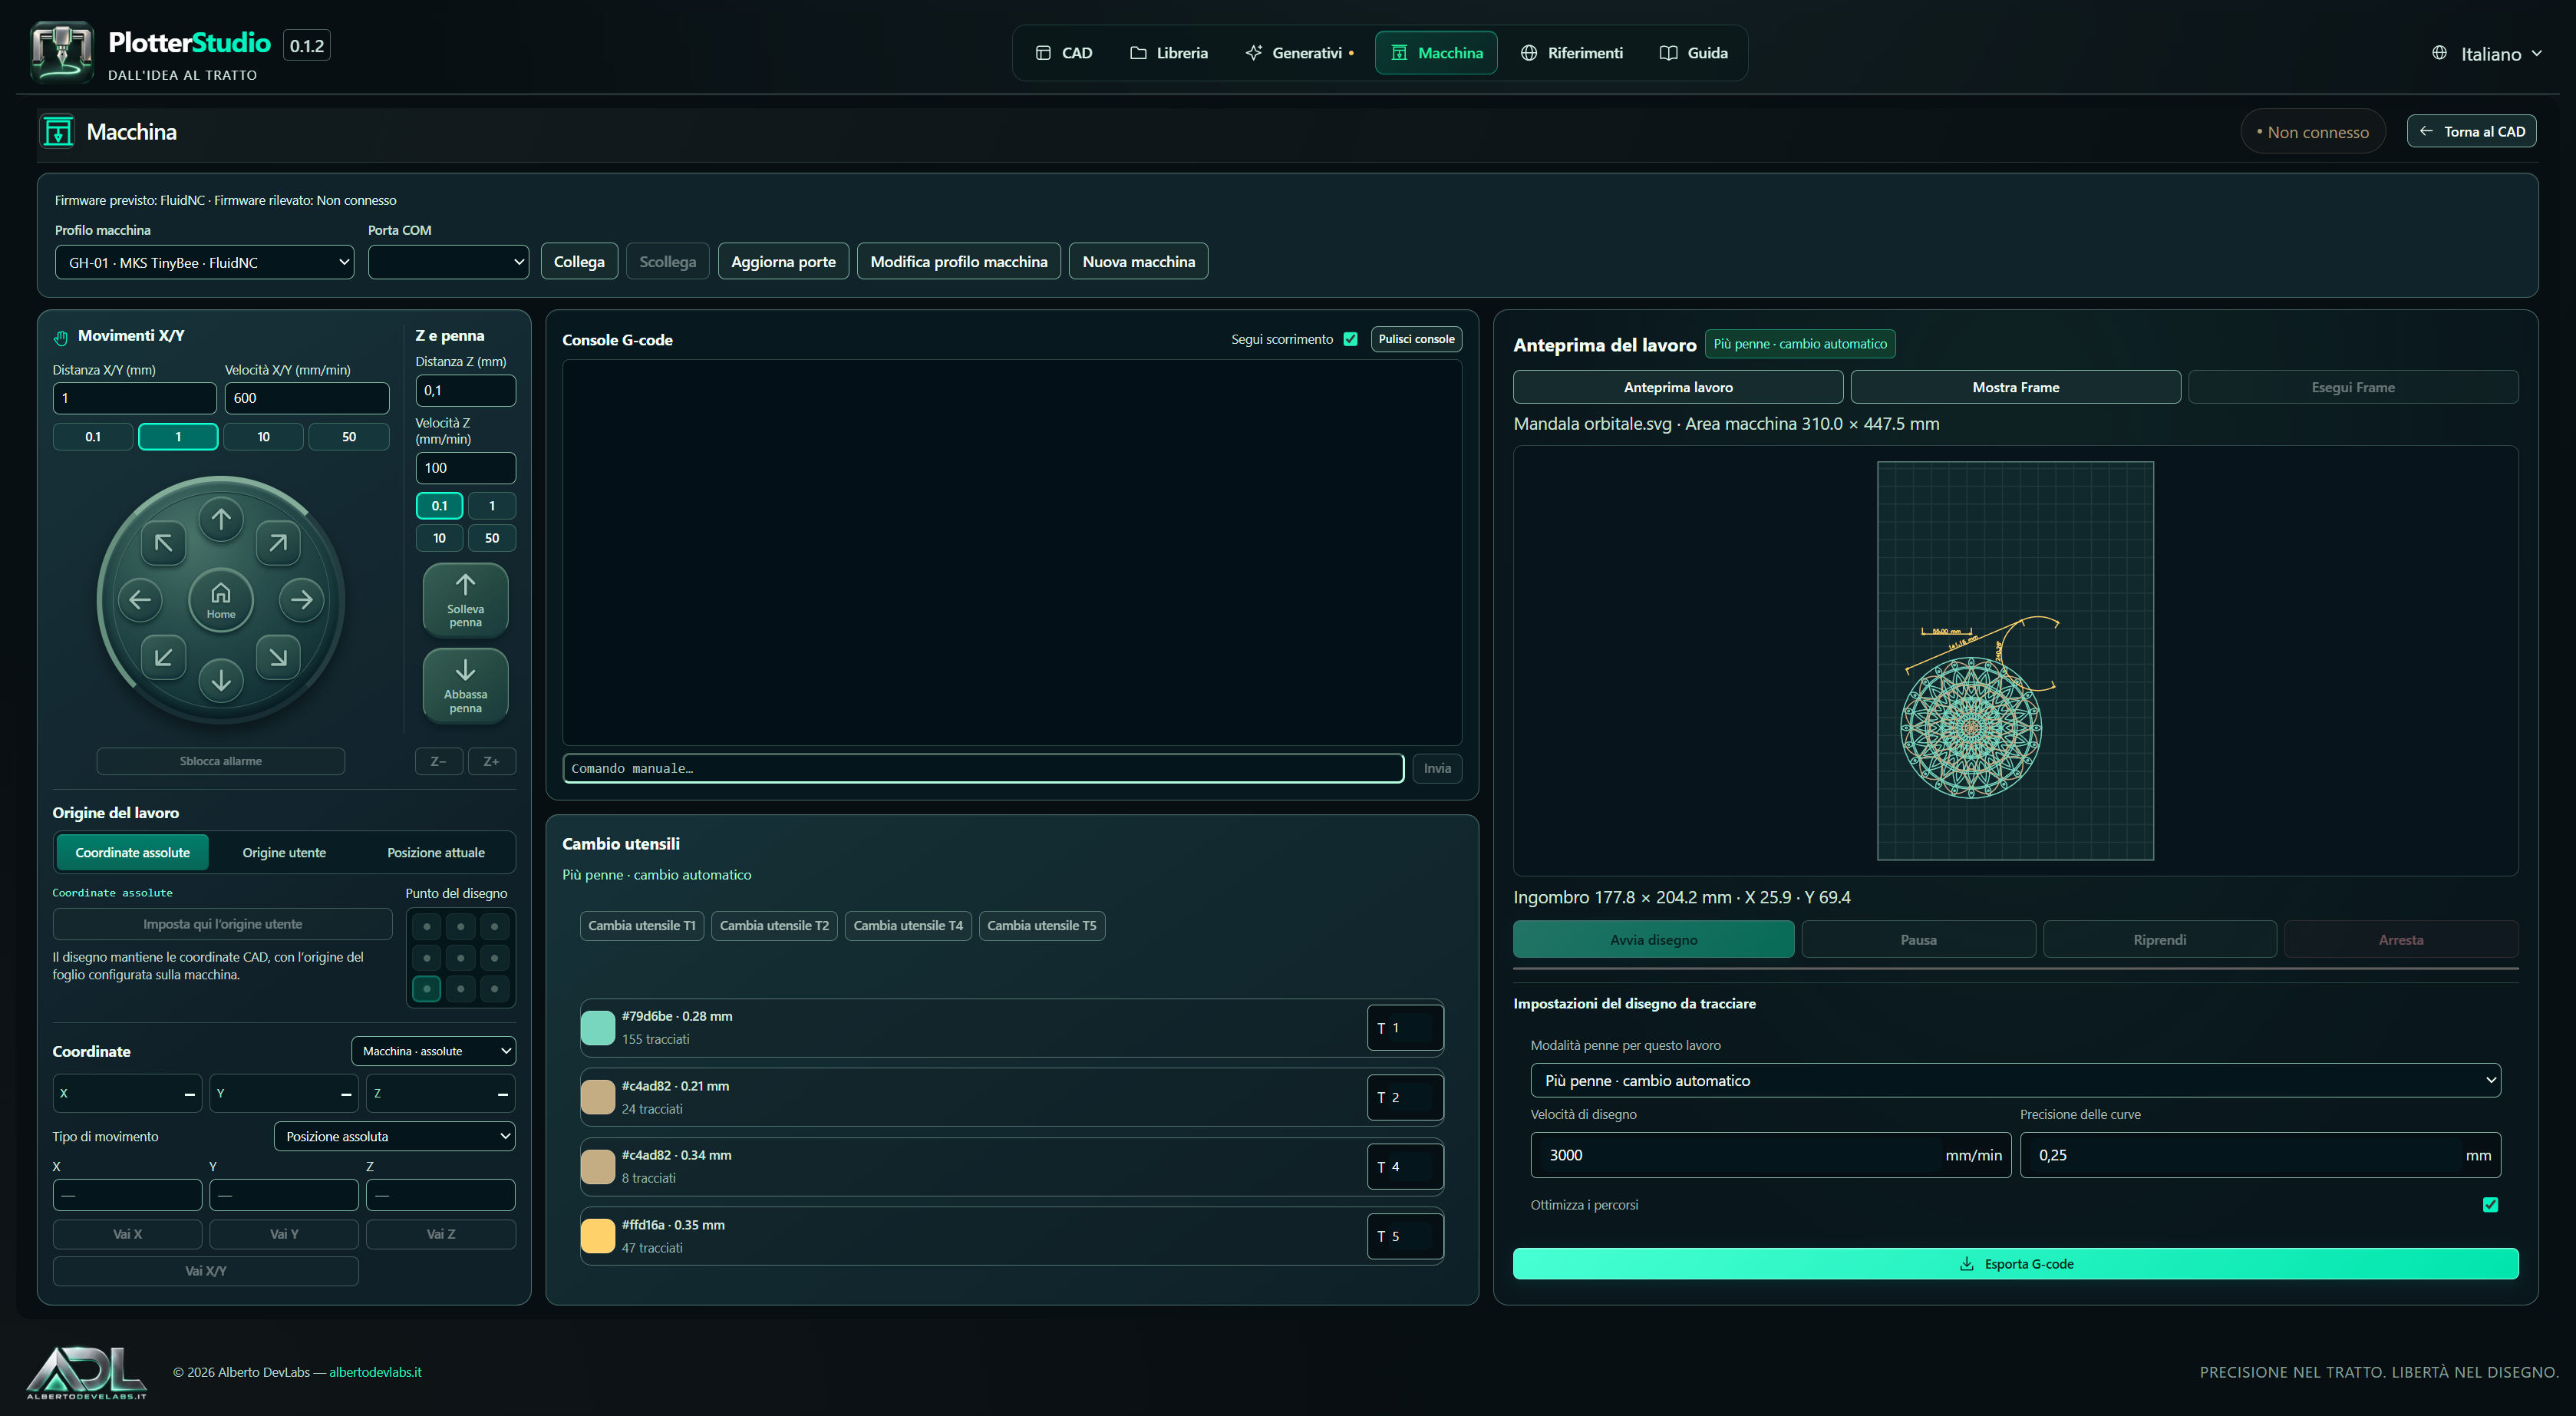Open the Posizione assoluta movement dropdown
Image resolution: width=2576 pixels, height=1416 pixels.
[395, 1136]
